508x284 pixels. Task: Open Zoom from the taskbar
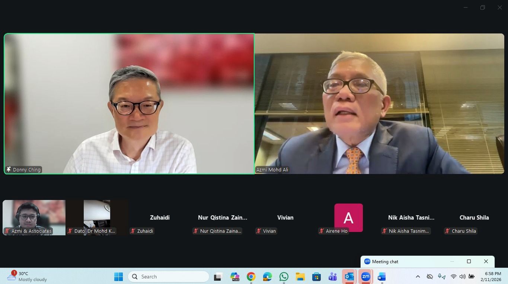coord(365,277)
